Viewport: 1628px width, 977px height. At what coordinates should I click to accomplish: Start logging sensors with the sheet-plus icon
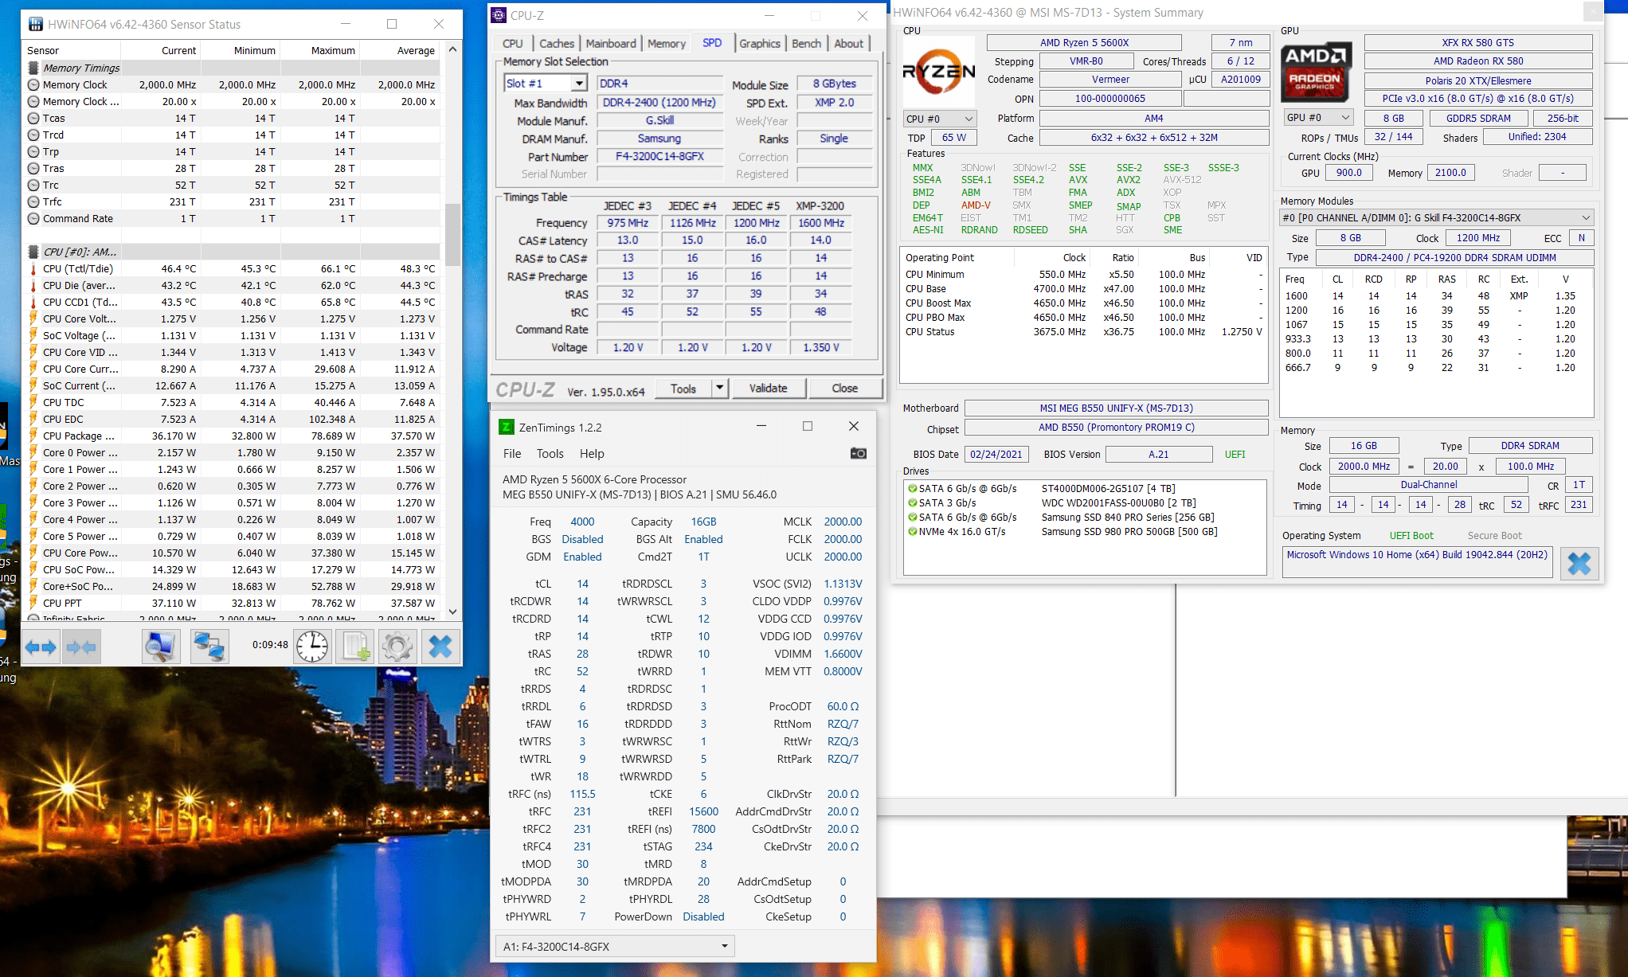point(355,646)
